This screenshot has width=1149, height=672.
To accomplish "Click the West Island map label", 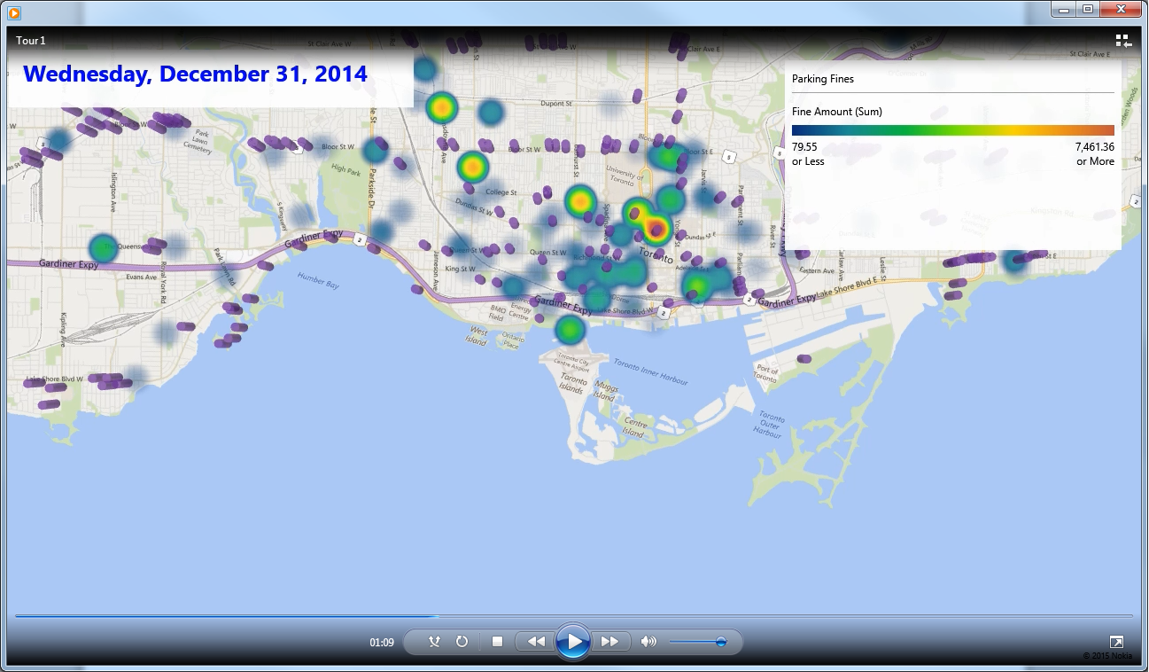I will point(476,336).
